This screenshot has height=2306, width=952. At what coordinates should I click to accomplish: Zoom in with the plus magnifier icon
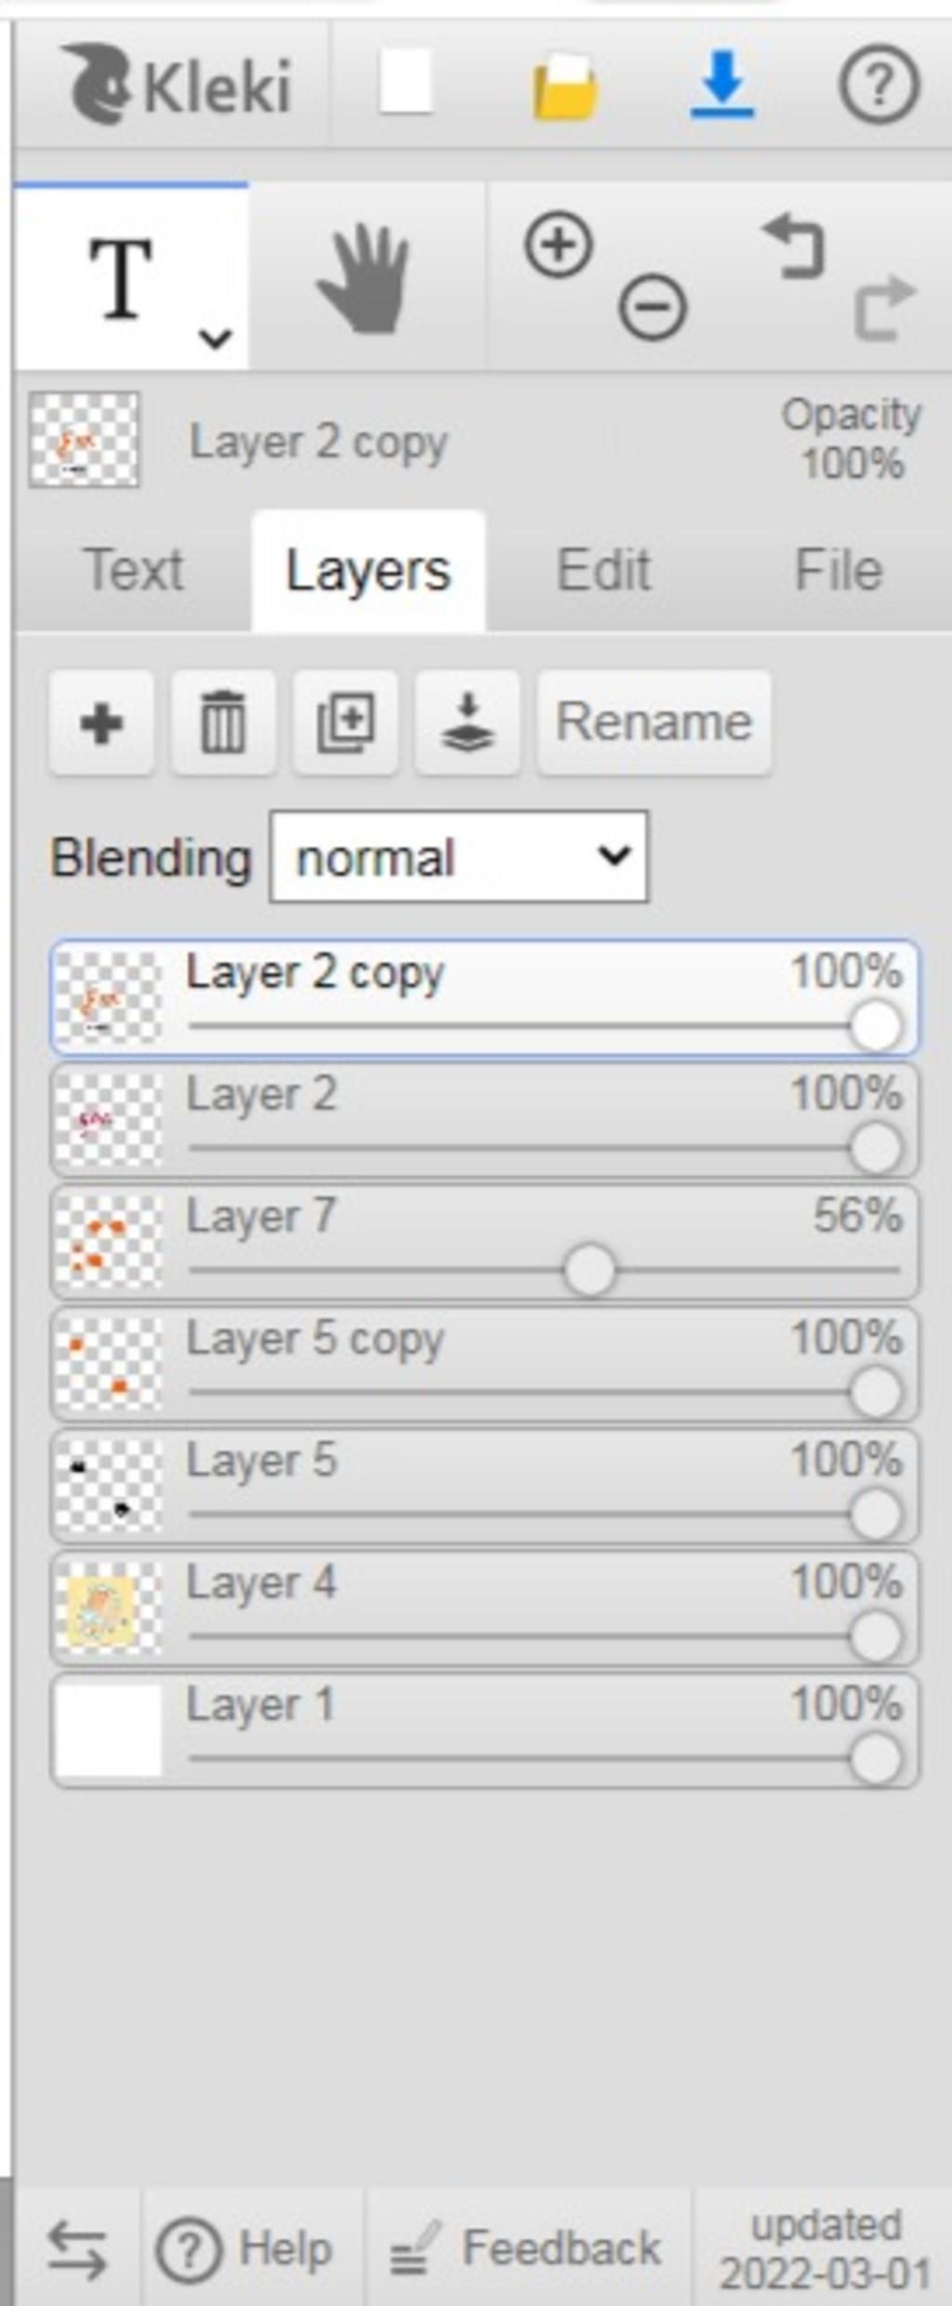point(558,246)
